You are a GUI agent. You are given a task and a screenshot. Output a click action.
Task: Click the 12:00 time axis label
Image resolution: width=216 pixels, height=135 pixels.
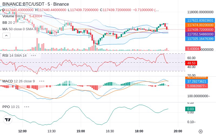coord(22,131)
